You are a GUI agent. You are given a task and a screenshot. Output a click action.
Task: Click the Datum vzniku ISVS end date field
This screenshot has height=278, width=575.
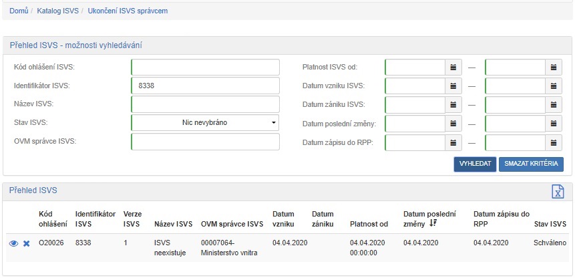tap(514, 86)
